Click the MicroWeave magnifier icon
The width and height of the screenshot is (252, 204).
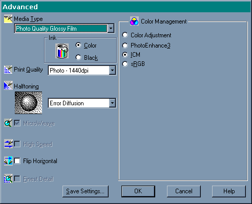(8, 123)
